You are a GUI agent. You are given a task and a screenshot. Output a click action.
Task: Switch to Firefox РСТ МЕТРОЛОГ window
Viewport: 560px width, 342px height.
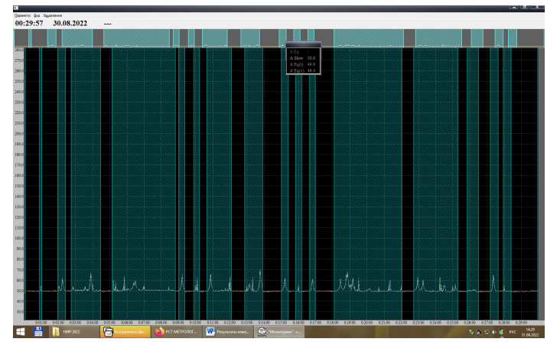coord(176,331)
